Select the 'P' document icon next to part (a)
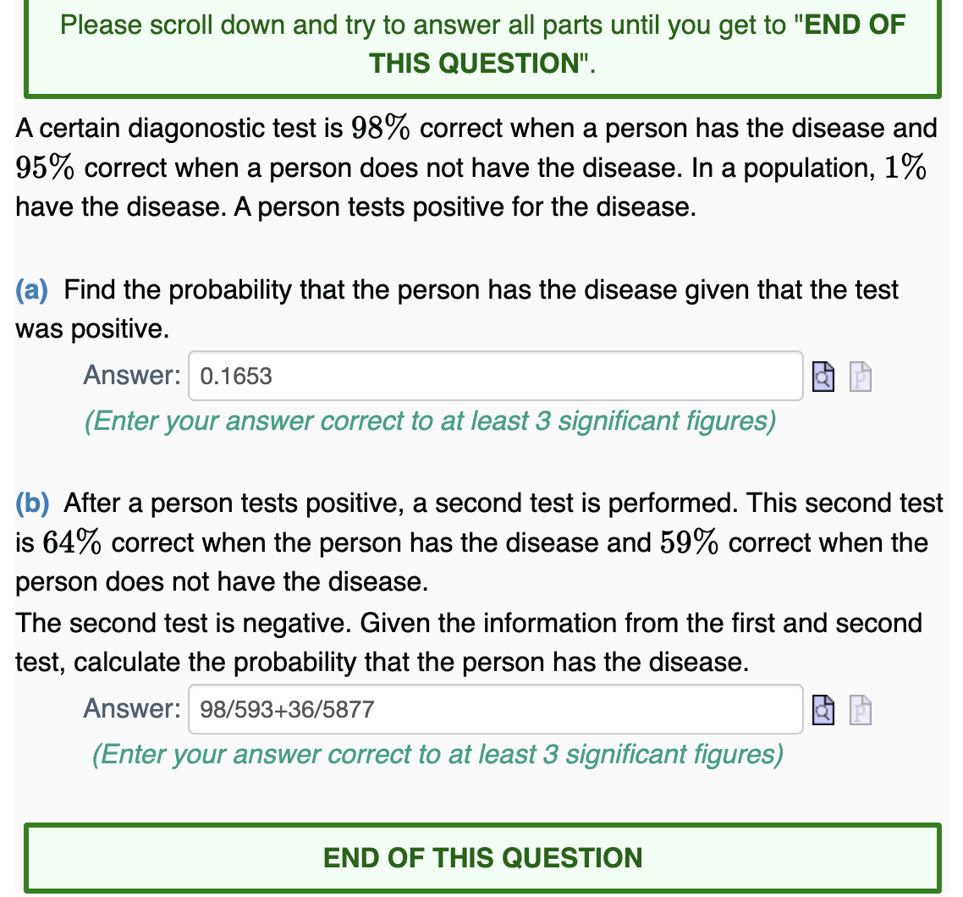This screenshot has width=963, height=897. coord(860,376)
